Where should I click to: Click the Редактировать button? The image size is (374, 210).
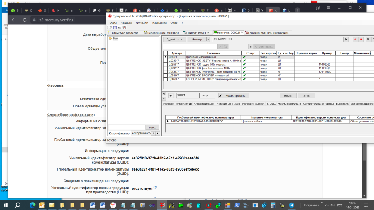click(x=233, y=96)
